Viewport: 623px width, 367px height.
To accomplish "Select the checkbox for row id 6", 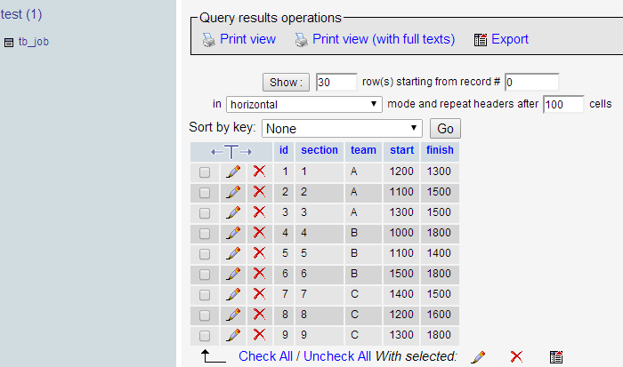I will coord(205,274).
